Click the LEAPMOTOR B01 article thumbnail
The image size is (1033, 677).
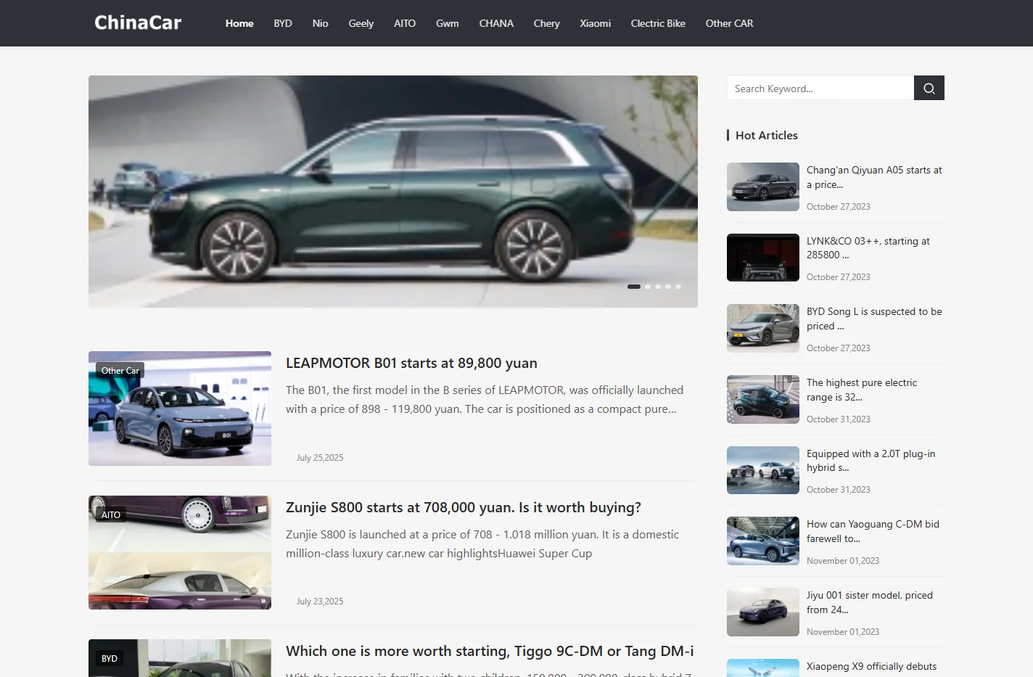click(x=180, y=409)
